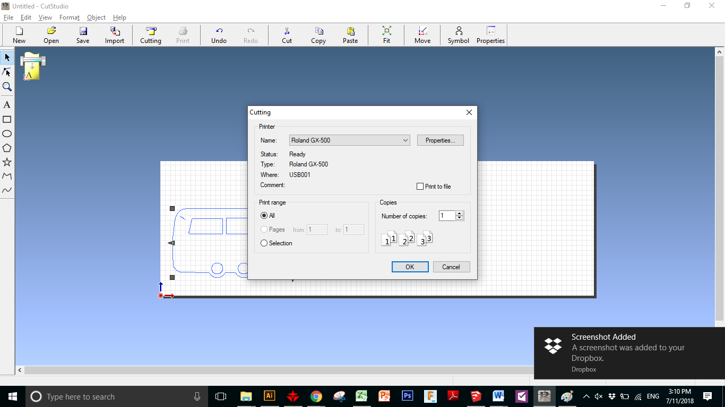Open the View menu
725x407 pixels.
(45, 17)
